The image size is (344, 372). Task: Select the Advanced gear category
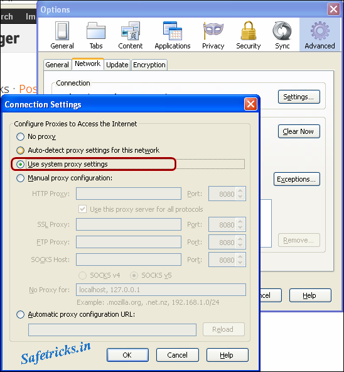click(320, 35)
